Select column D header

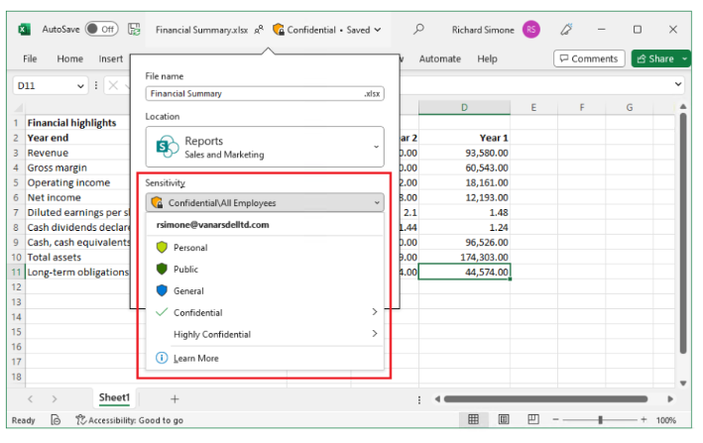point(464,107)
